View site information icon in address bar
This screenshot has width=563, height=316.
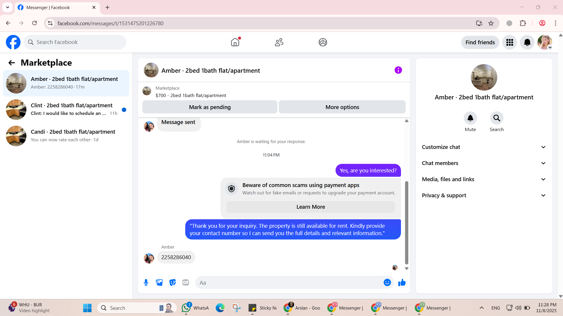[50, 23]
